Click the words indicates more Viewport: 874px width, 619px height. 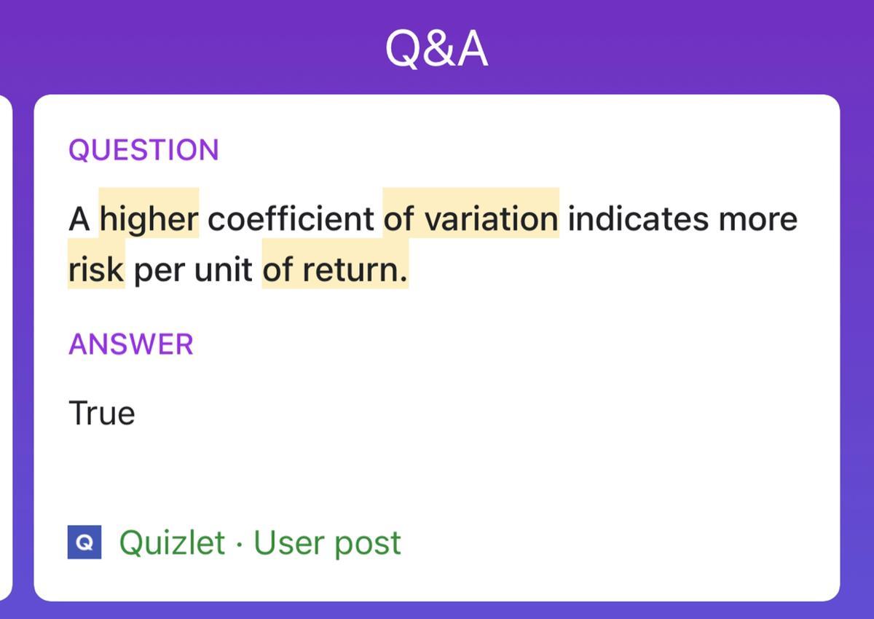coord(682,218)
